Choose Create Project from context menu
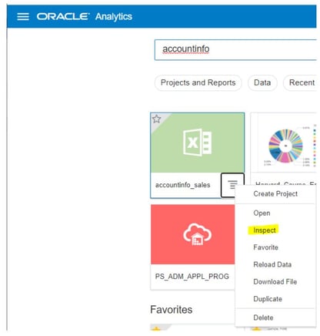The height and width of the screenshot is (336, 320). 275,194
